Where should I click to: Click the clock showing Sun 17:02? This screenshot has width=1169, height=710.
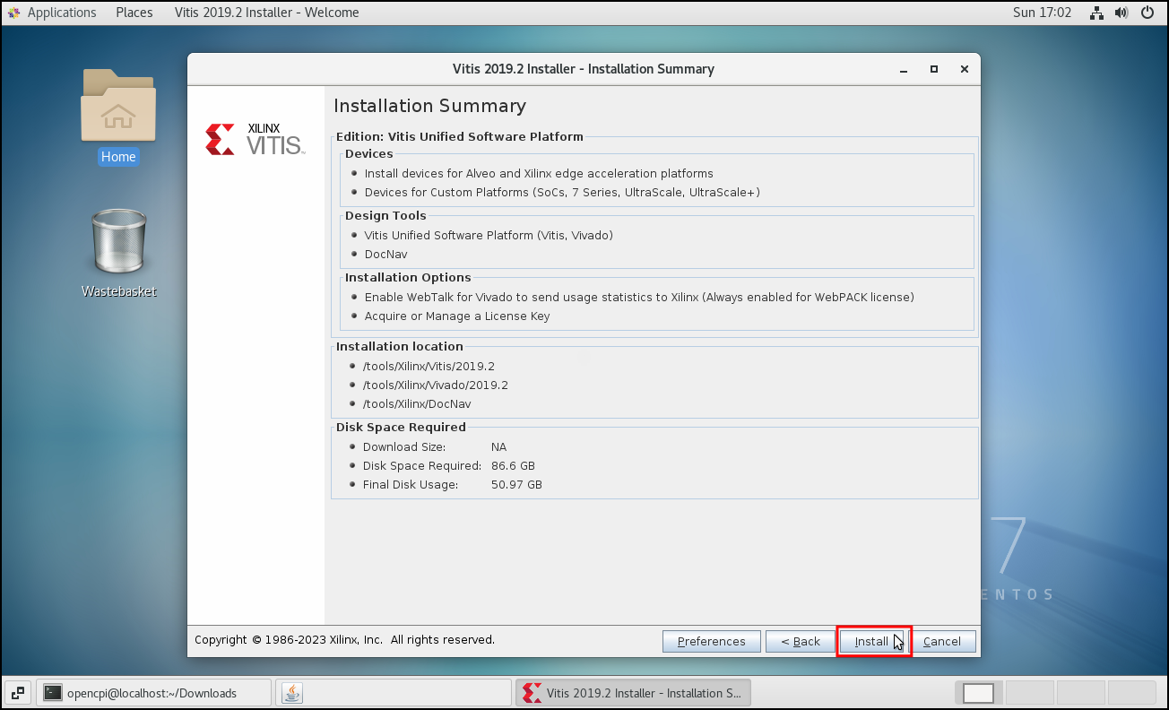[x=1042, y=13]
